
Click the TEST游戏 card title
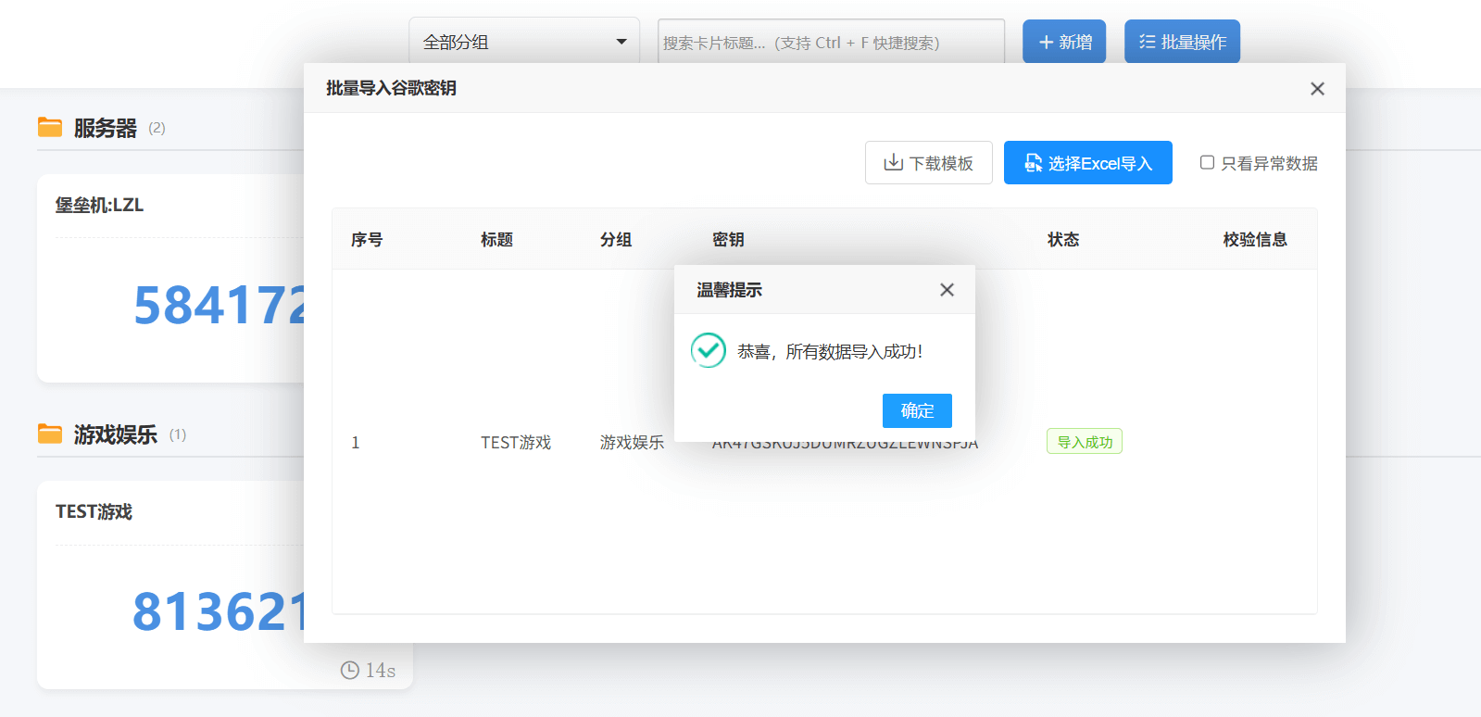click(x=94, y=511)
